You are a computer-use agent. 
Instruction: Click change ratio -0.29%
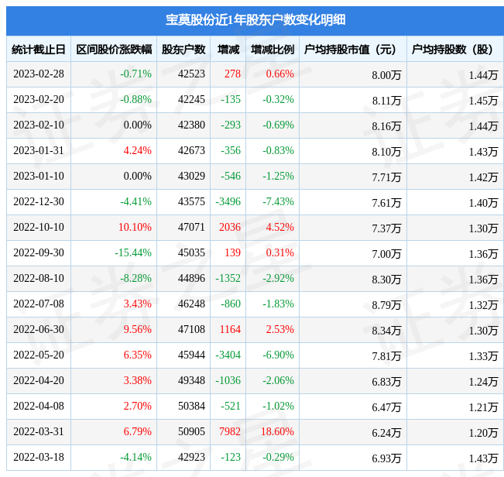click(x=278, y=457)
